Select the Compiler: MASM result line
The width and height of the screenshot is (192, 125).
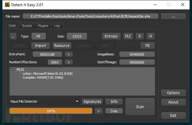point(43,77)
